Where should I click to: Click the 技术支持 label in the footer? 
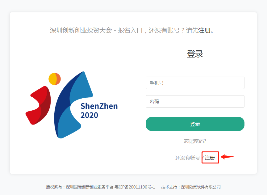(x=169, y=187)
